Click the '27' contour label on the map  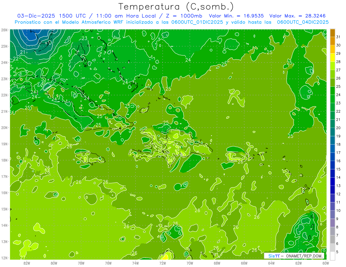point(22,257)
